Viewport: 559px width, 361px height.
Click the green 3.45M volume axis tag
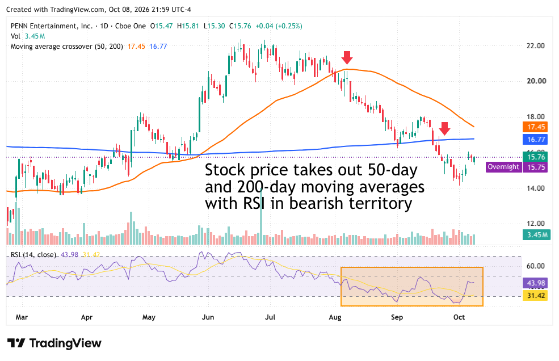click(536, 235)
